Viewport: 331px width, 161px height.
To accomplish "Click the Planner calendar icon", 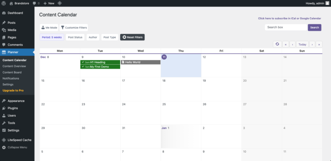I will (4, 52).
